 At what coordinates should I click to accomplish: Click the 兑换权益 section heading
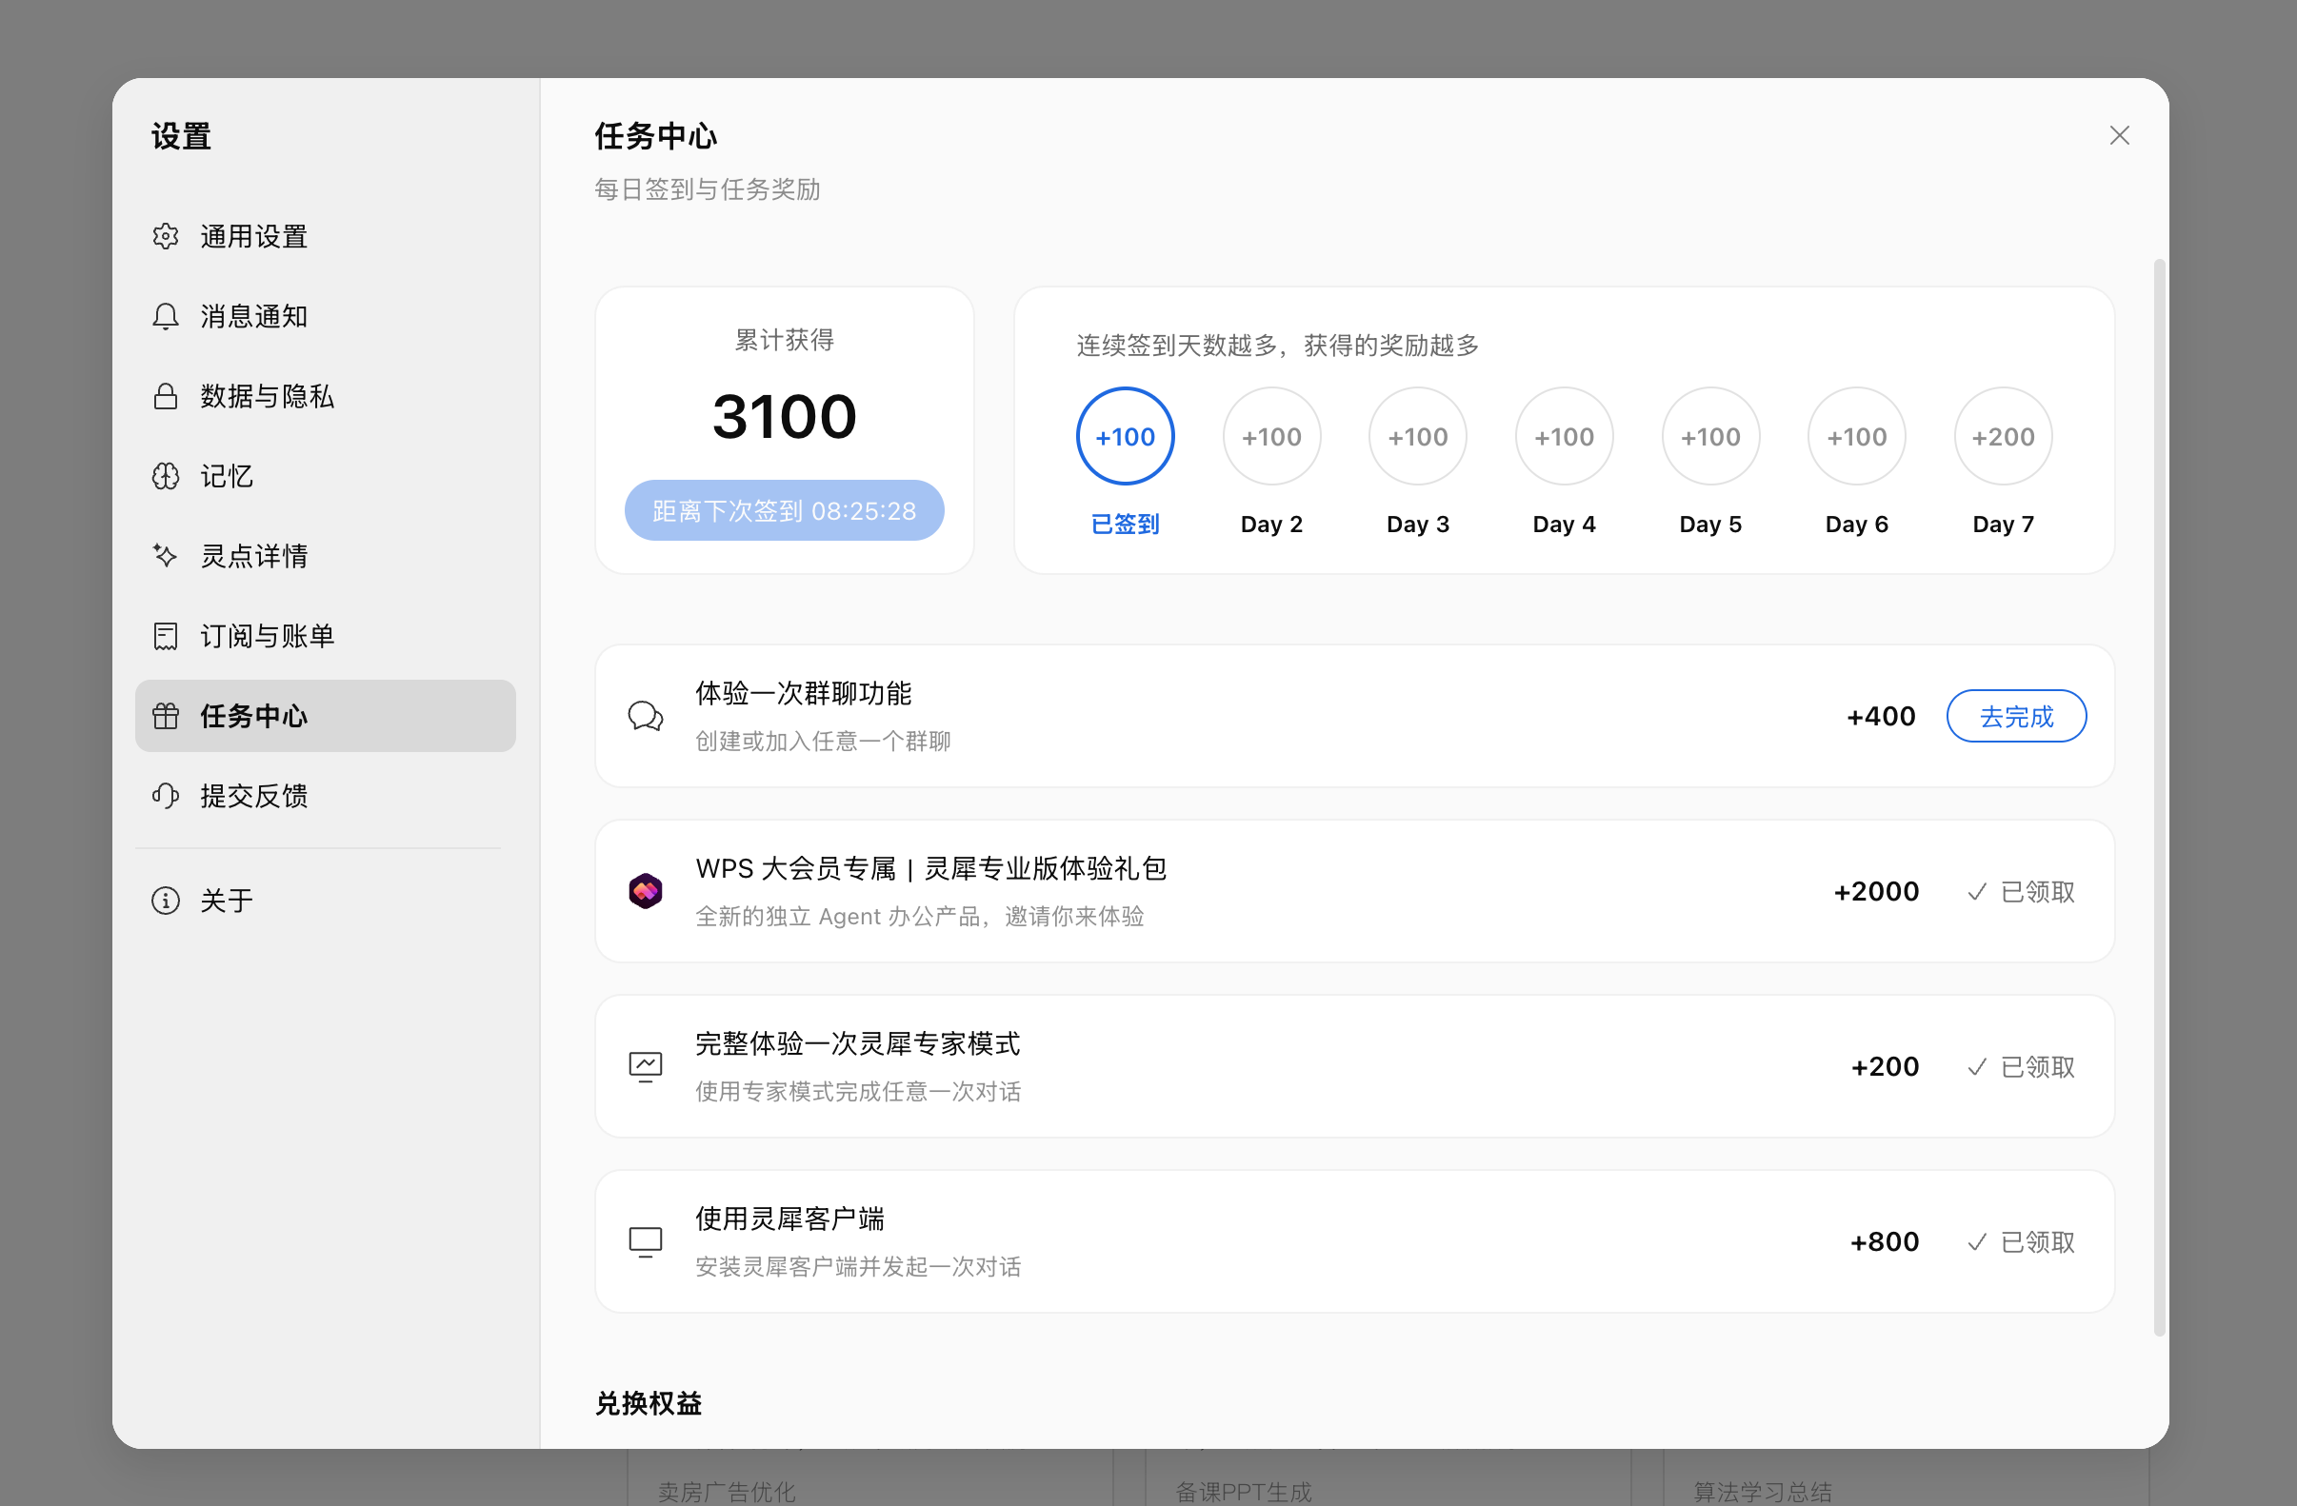tap(649, 1404)
